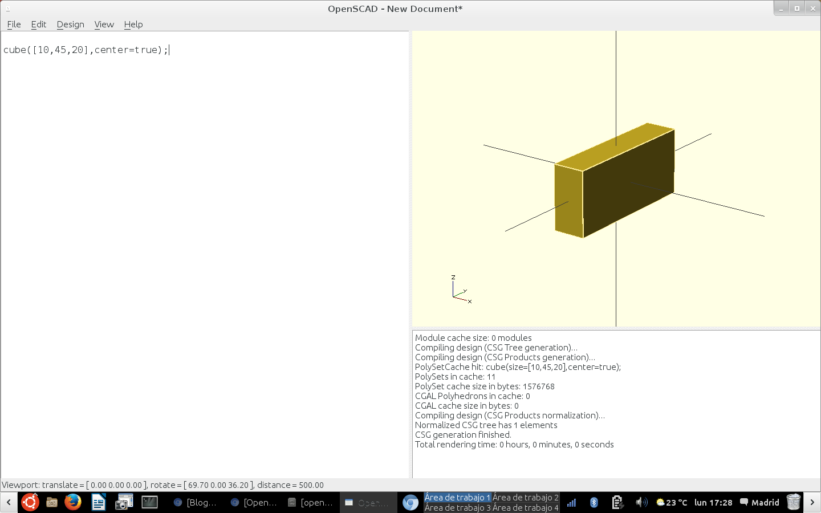Open the Design menu
Viewport: 821px width, 513px height.
(70, 25)
